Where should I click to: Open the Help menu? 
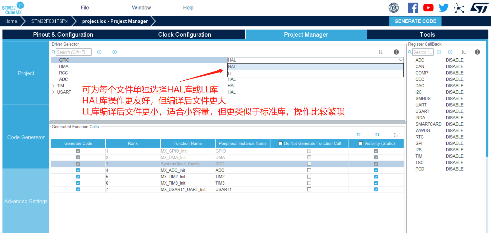pos(188,8)
